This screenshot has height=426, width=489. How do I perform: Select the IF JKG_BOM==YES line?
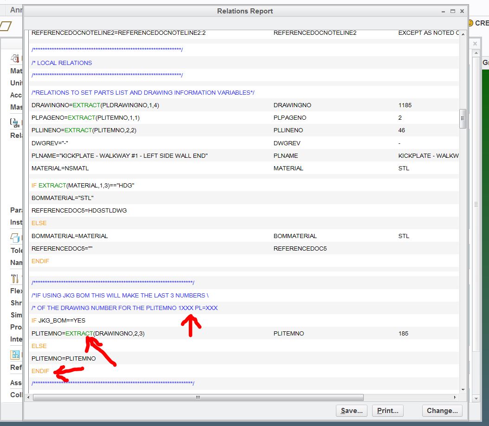click(x=58, y=320)
